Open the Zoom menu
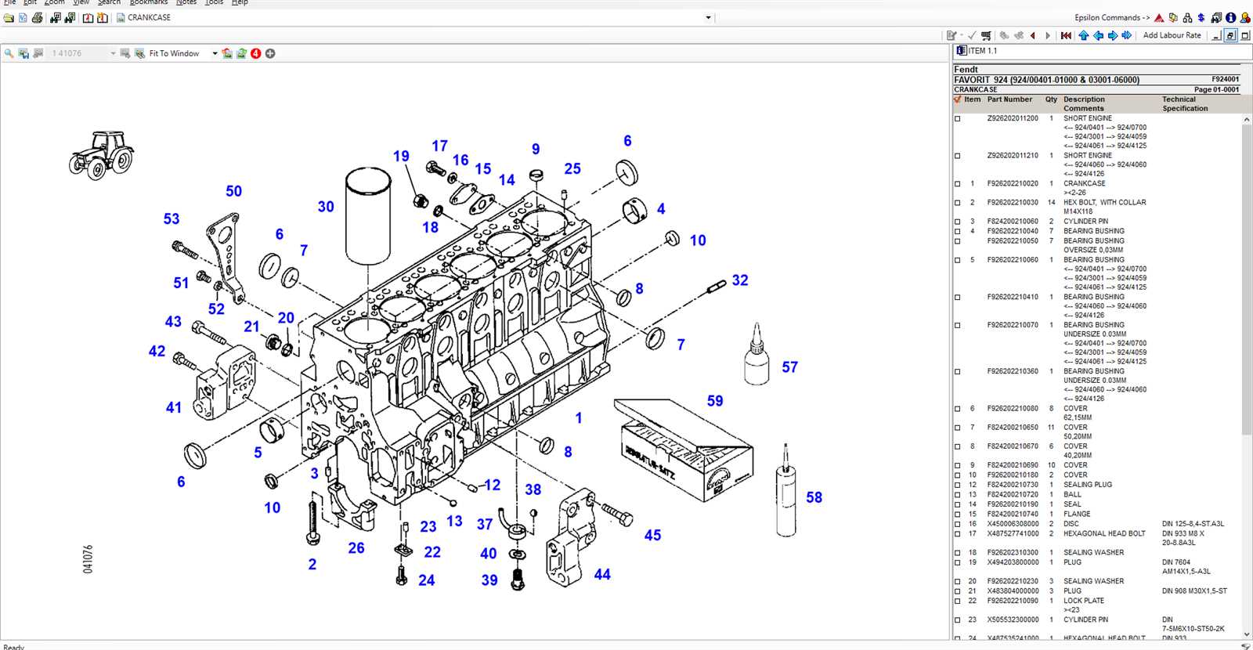Image resolution: width=1253 pixels, height=650 pixels. click(54, 2)
